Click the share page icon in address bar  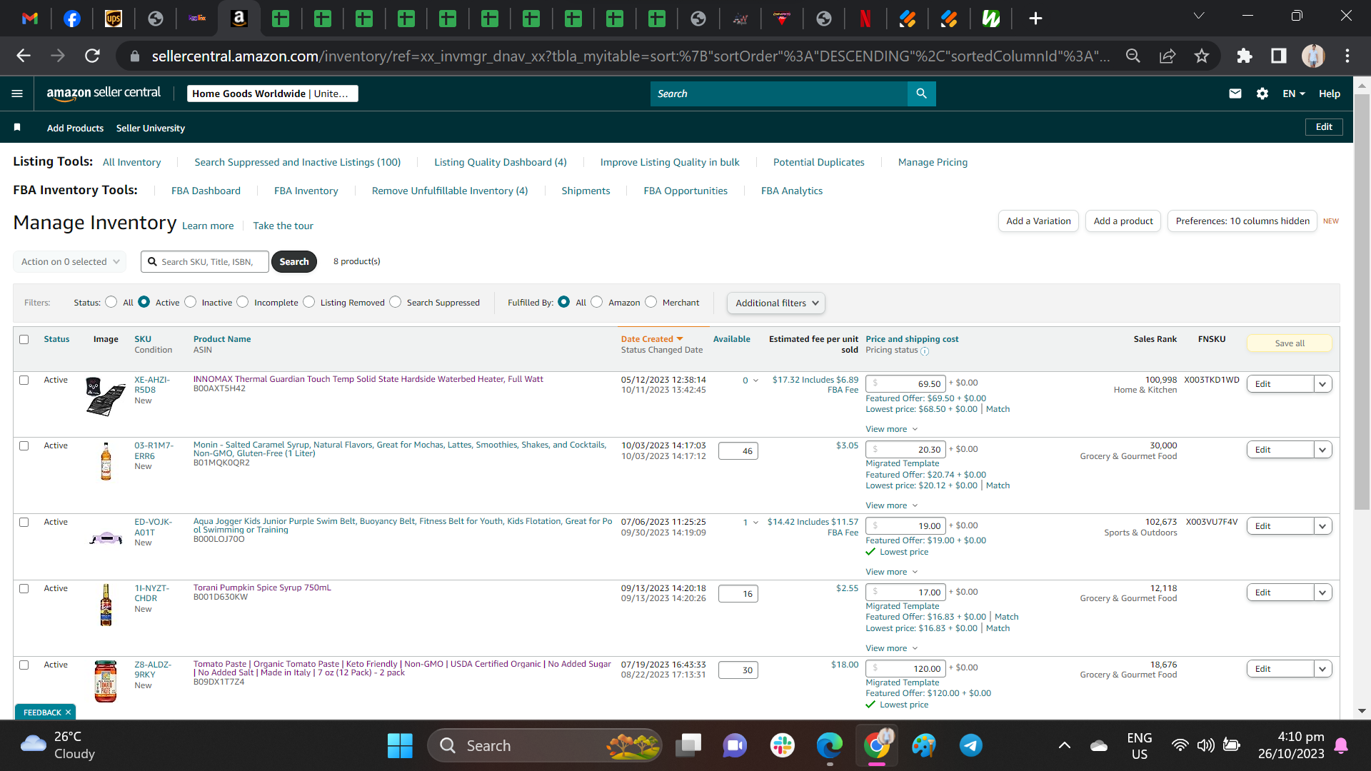(x=1167, y=56)
